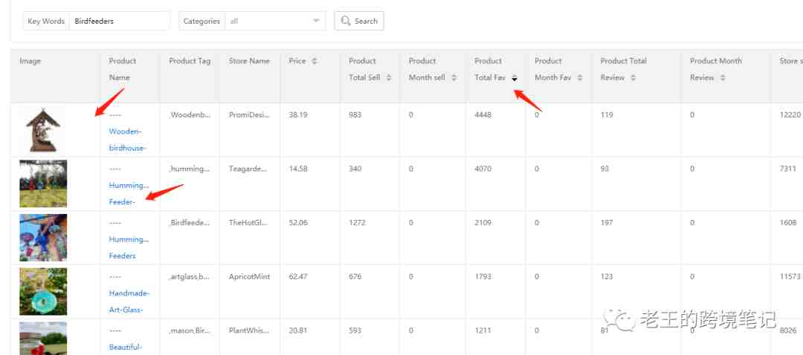Open the Humming Feeders product link
This screenshot has width=803, height=355.
(x=129, y=247)
